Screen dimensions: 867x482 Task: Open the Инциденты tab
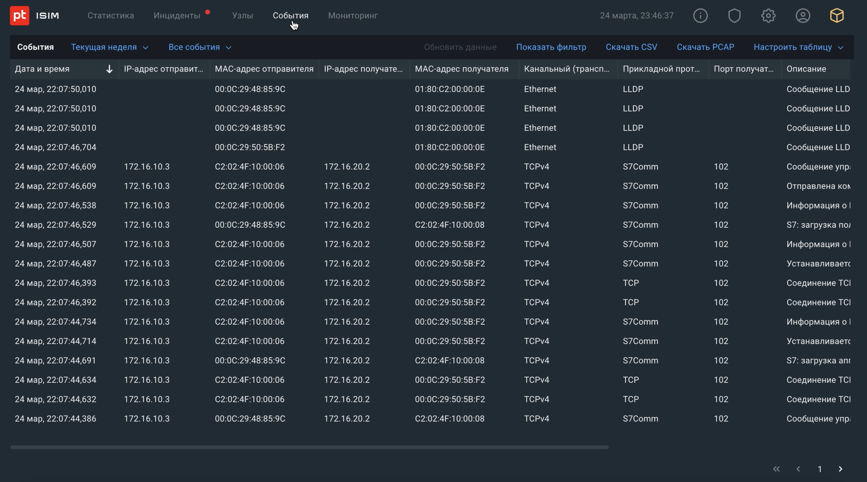[177, 15]
